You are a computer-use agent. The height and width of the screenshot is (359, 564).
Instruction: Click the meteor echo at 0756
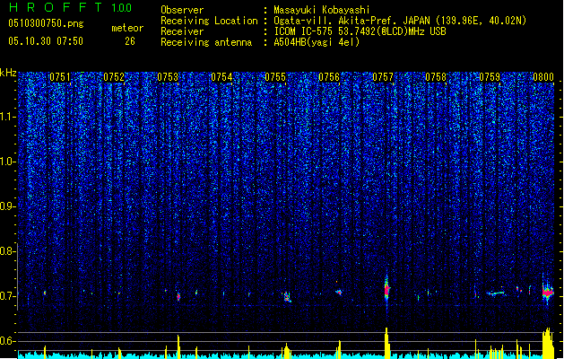(339, 292)
